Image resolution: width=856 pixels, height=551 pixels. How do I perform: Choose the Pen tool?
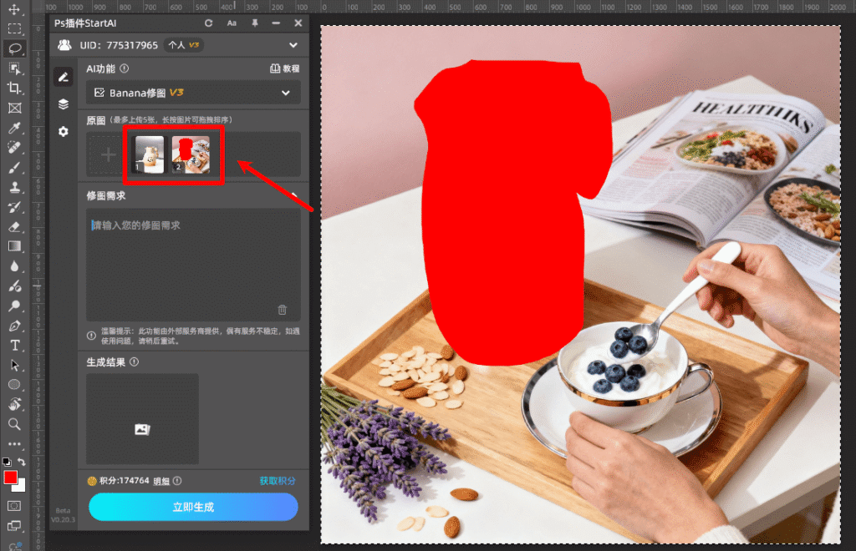14,326
